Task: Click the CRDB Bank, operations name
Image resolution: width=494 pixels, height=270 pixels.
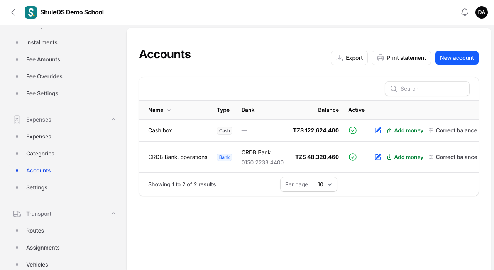Action: 178,157
